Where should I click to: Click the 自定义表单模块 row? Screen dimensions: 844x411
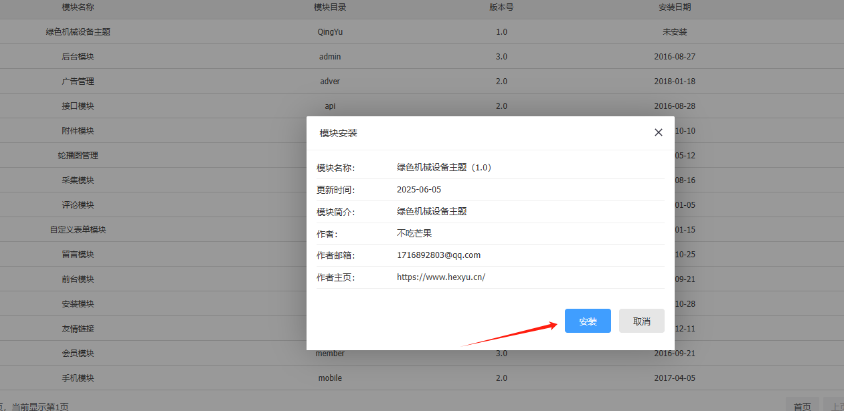[x=78, y=230]
